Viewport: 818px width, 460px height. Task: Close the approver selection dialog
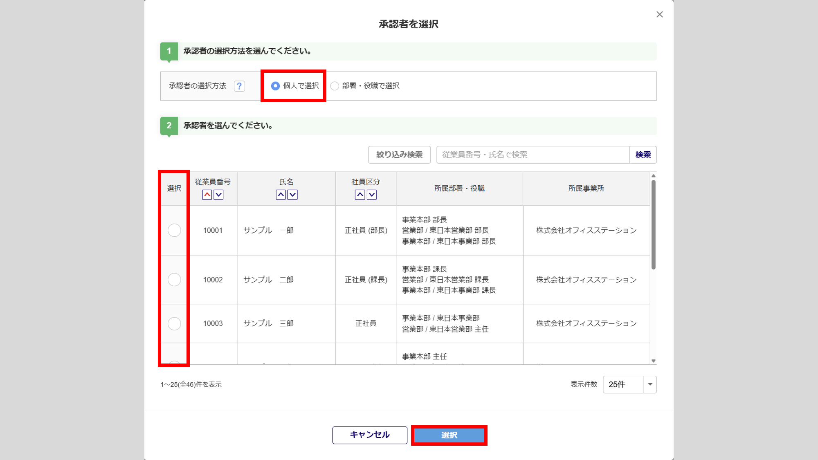[659, 15]
